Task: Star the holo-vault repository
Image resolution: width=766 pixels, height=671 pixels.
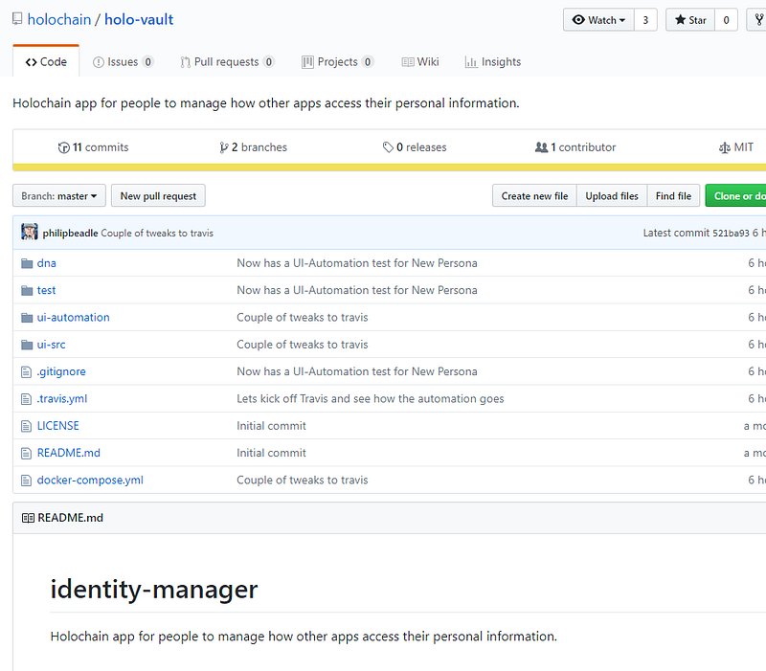Action: point(689,20)
